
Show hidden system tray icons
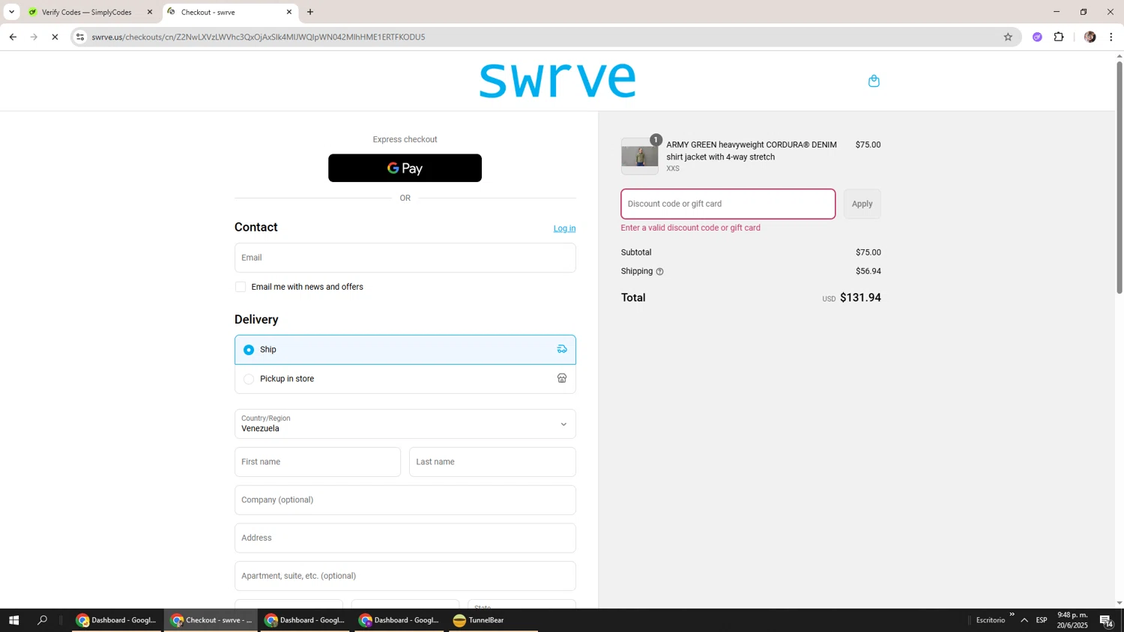click(1024, 620)
